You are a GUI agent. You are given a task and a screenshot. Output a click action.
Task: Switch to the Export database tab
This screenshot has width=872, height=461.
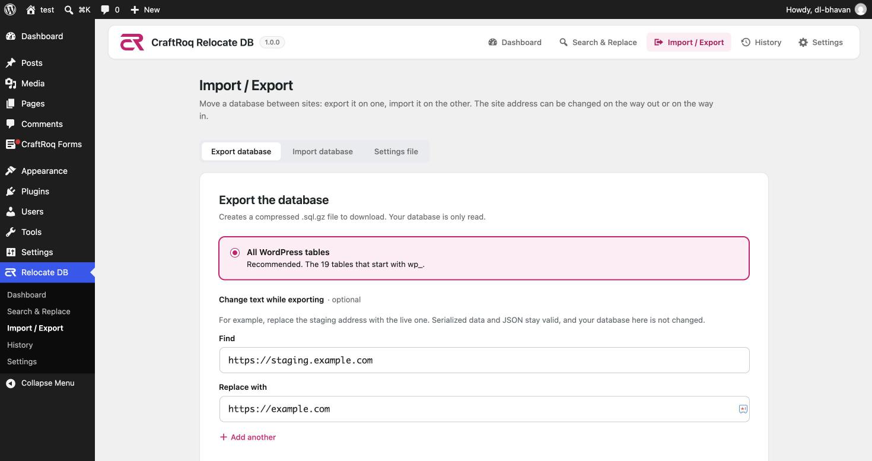click(241, 151)
